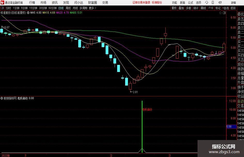Open the 功能 menu
This screenshot has height=157, width=244.
click(x=175, y=3)
